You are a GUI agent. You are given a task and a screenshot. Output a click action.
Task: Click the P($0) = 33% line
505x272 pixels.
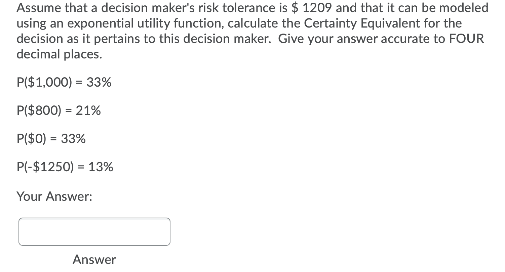pyautogui.click(x=51, y=138)
